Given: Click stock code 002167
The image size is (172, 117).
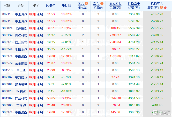Looking at the screenshot, I should (7, 77).
